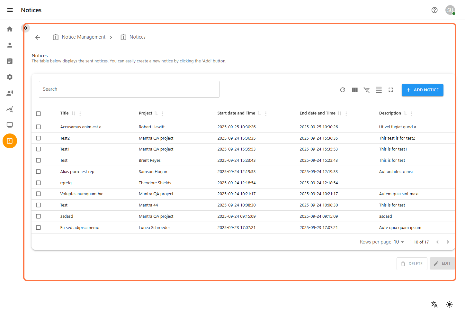Expand table to fullscreen view
Viewport: 465px width, 312px height.
tap(391, 90)
